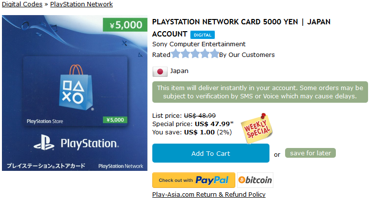371x203 pixels.
Task: Click the fourth rating star
Action: [x=205, y=54]
